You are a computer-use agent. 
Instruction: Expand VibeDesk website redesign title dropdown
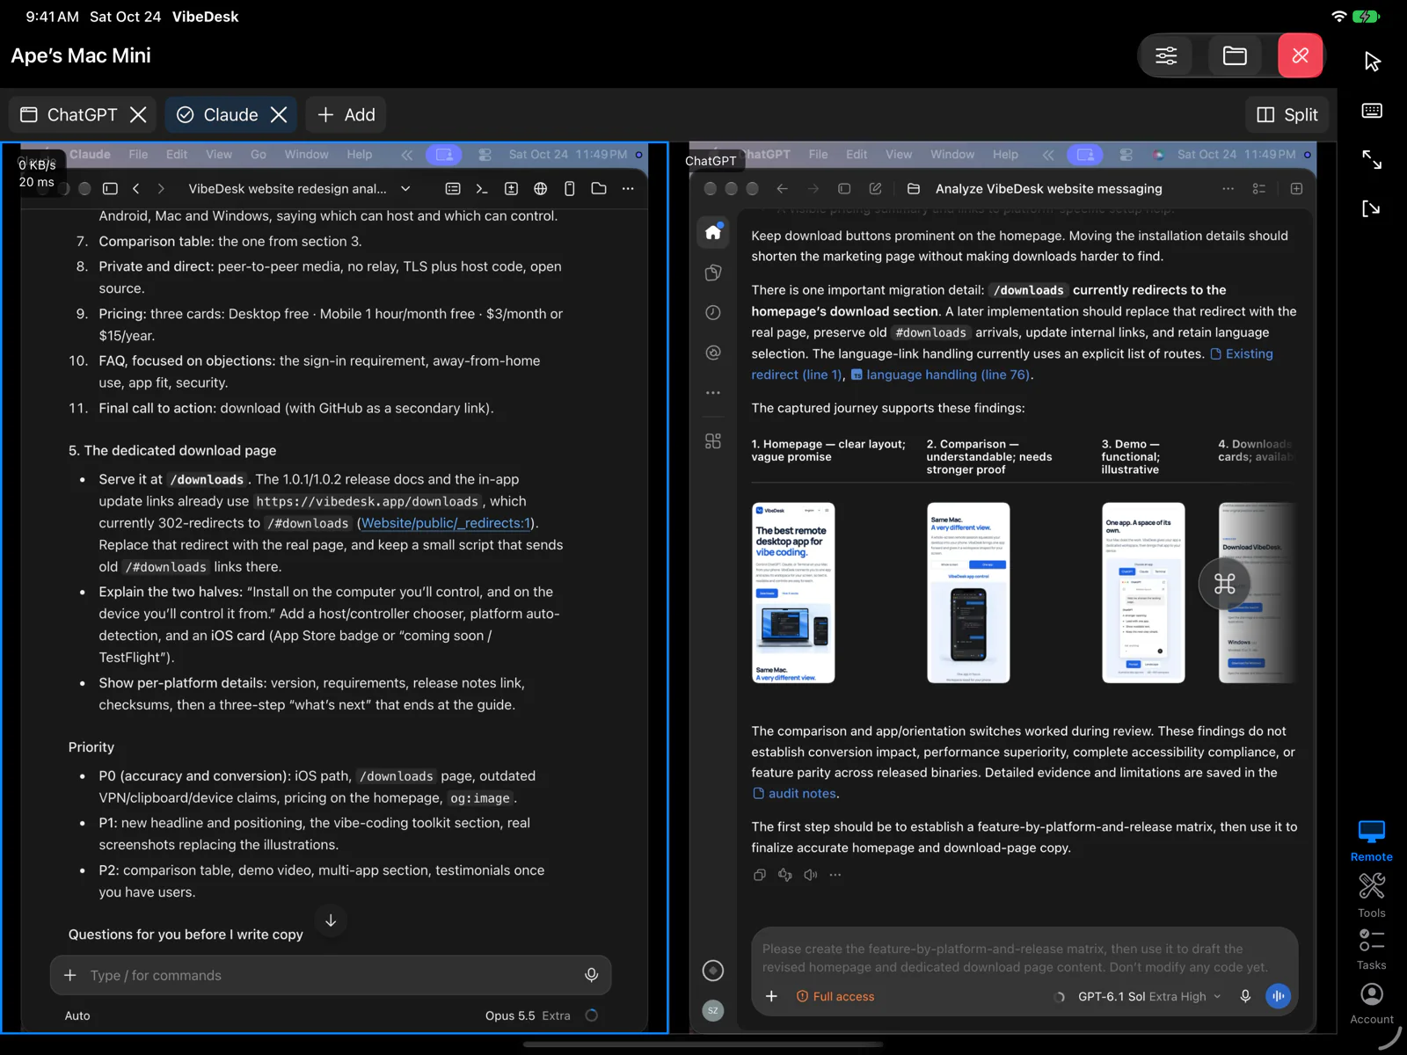405,188
